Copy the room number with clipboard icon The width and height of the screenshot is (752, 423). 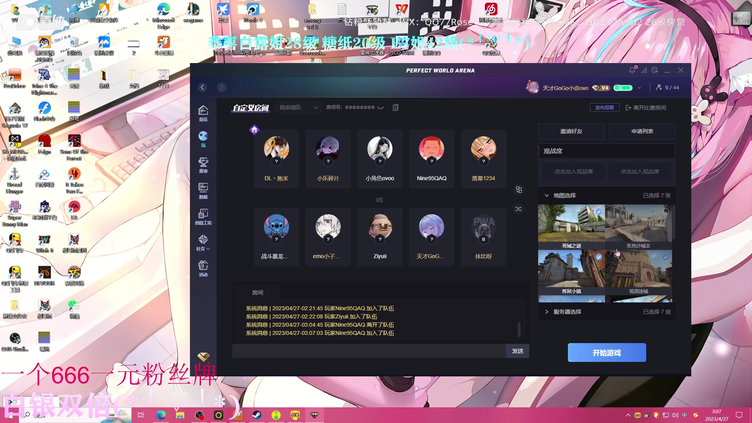click(396, 107)
